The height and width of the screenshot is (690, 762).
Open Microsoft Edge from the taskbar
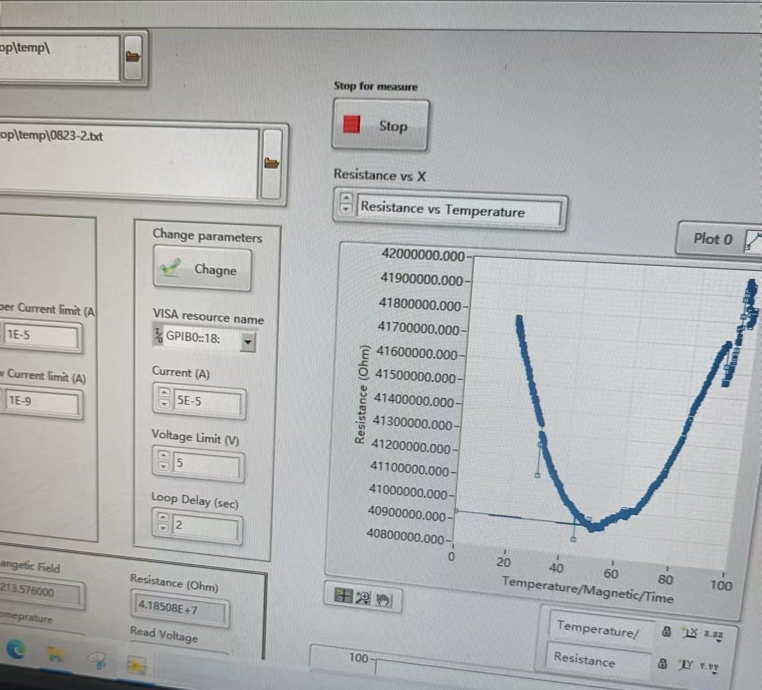coord(16,650)
